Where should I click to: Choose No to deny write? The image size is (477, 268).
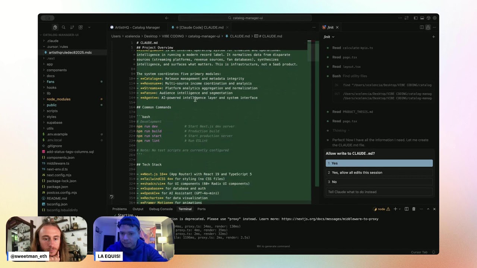[x=379, y=182]
